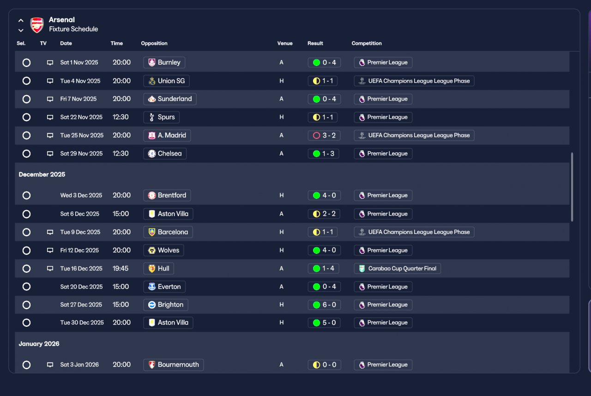
Task: Click the date Sat 27 Dec 2025
Action: pyautogui.click(x=81, y=305)
